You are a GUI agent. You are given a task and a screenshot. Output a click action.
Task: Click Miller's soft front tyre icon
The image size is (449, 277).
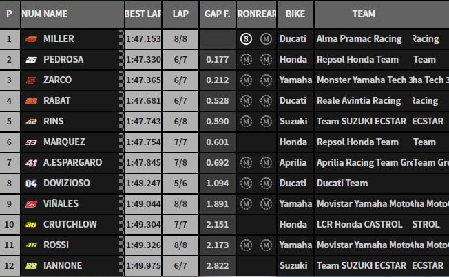click(x=246, y=39)
